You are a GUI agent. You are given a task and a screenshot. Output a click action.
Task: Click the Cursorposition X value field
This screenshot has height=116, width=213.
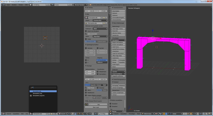[91, 80]
